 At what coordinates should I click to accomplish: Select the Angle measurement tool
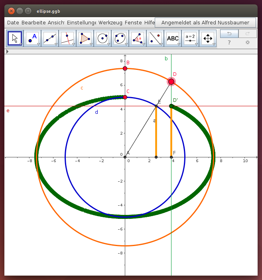(x=138, y=38)
